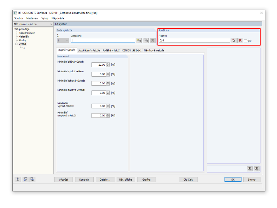
Task: Click the Kontrola button
Action: click(x=84, y=180)
